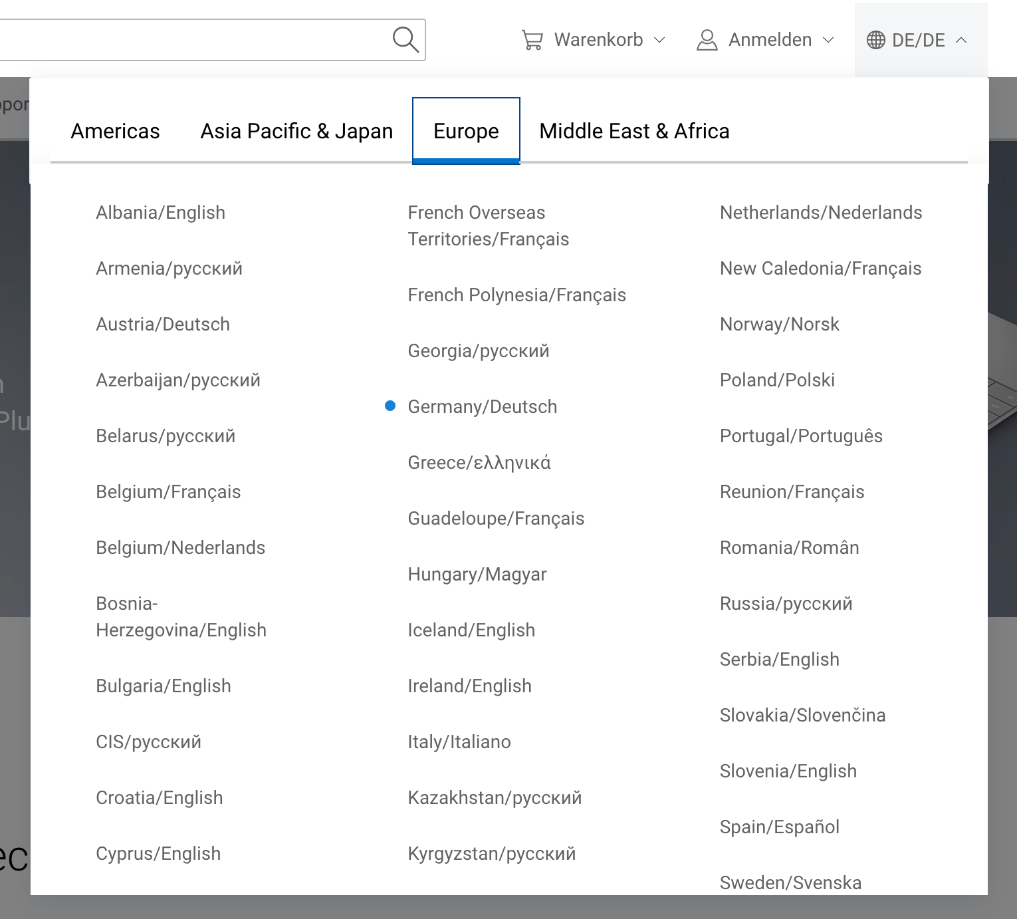Click the search magnifier icon
The image size is (1017, 919).
click(x=405, y=40)
